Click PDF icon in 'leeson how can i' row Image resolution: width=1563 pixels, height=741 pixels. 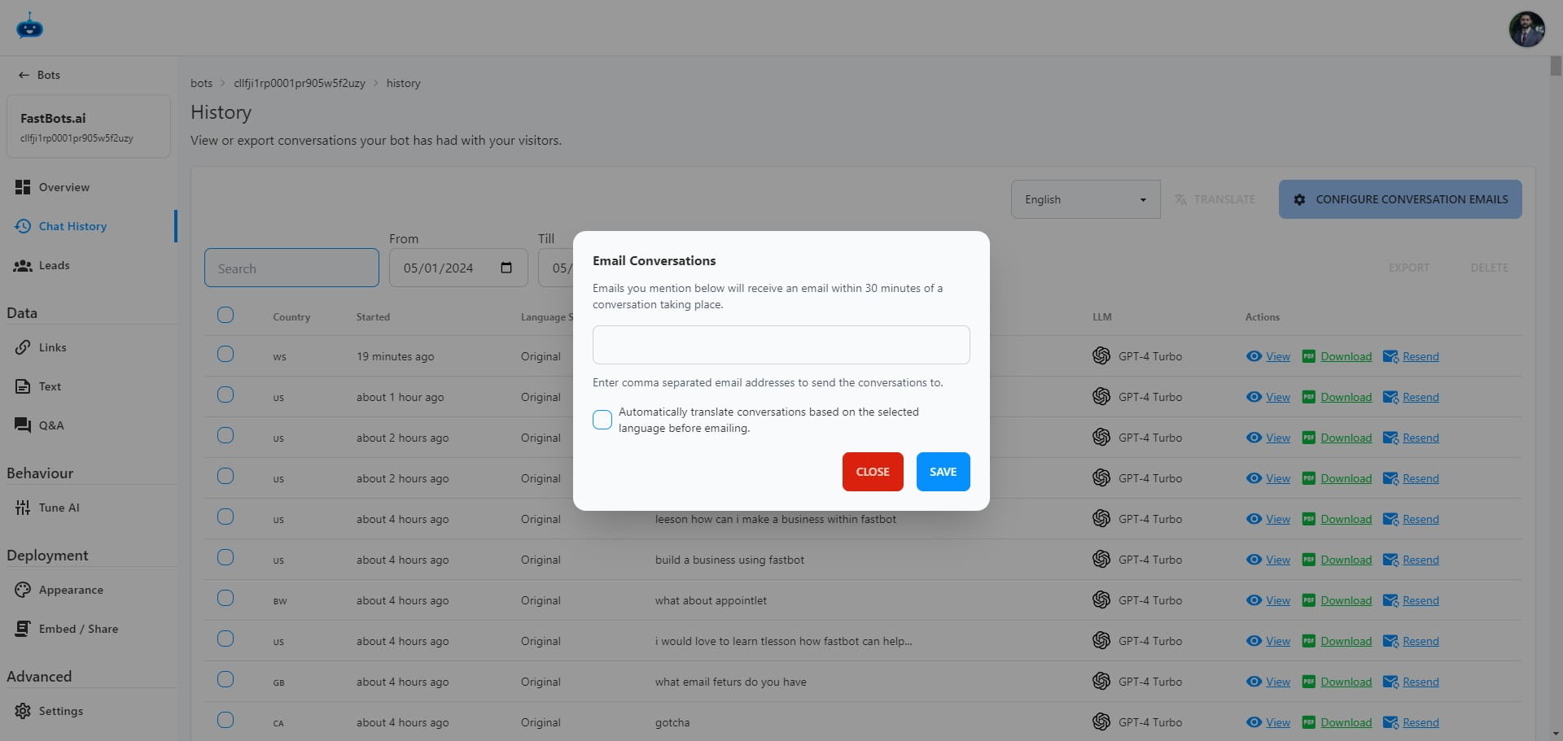pos(1308,519)
